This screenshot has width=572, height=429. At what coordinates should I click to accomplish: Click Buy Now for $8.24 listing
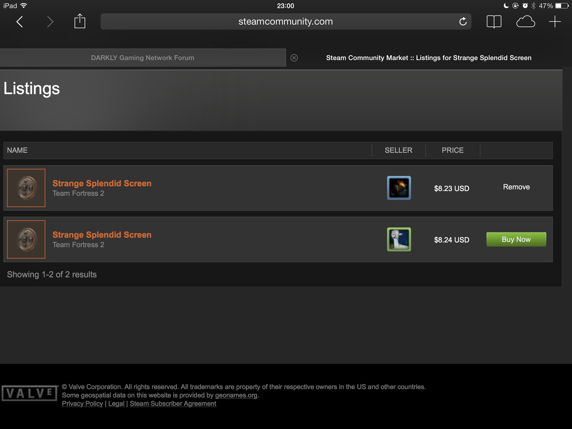click(x=516, y=239)
